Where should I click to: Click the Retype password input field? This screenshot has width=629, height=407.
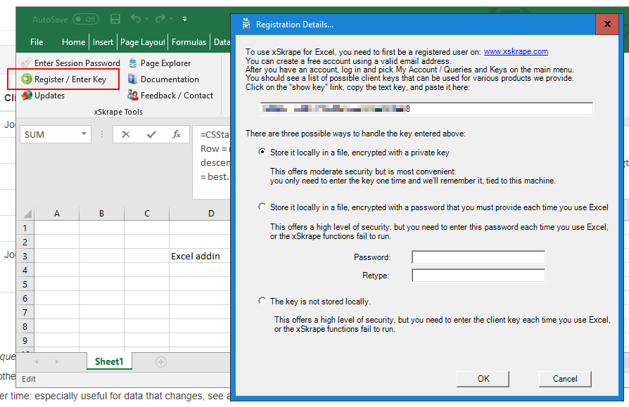tap(478, 276)
